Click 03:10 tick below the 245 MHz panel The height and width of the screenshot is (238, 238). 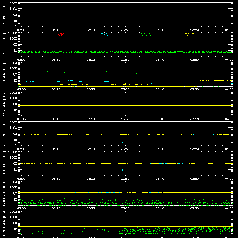[x=56, y=30]
